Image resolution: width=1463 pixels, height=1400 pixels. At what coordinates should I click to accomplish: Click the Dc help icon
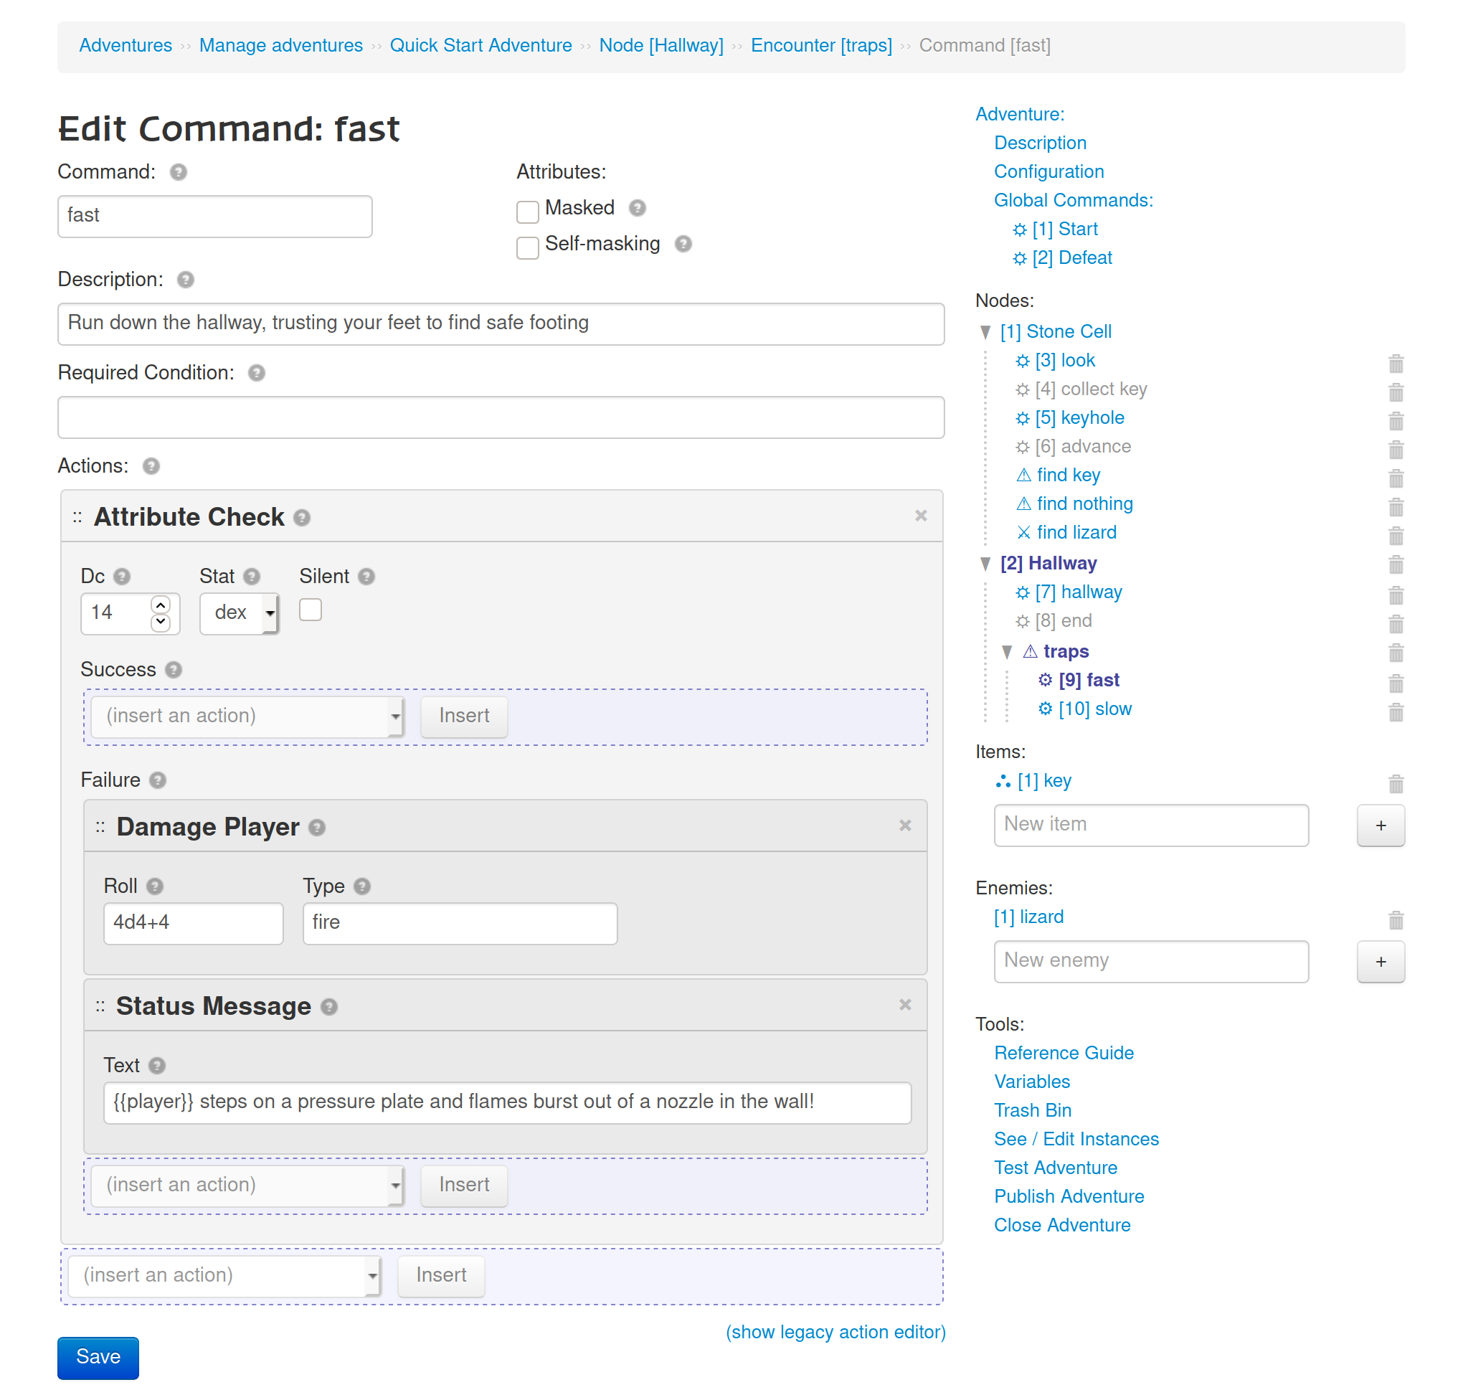point(122,577)
